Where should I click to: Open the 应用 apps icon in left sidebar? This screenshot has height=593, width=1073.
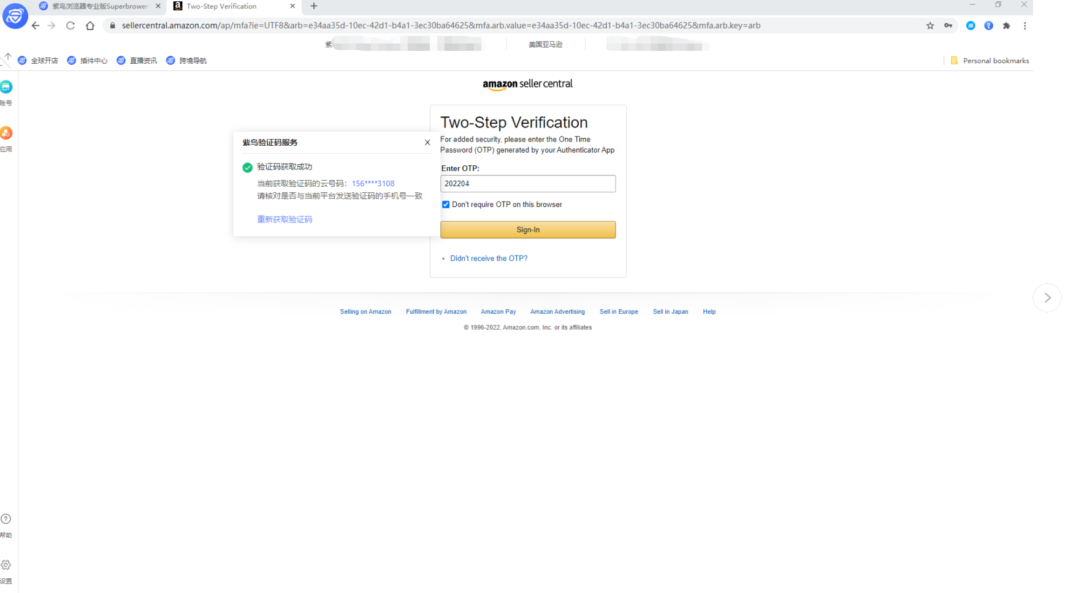pyautogui.click(x=6, y=134)
